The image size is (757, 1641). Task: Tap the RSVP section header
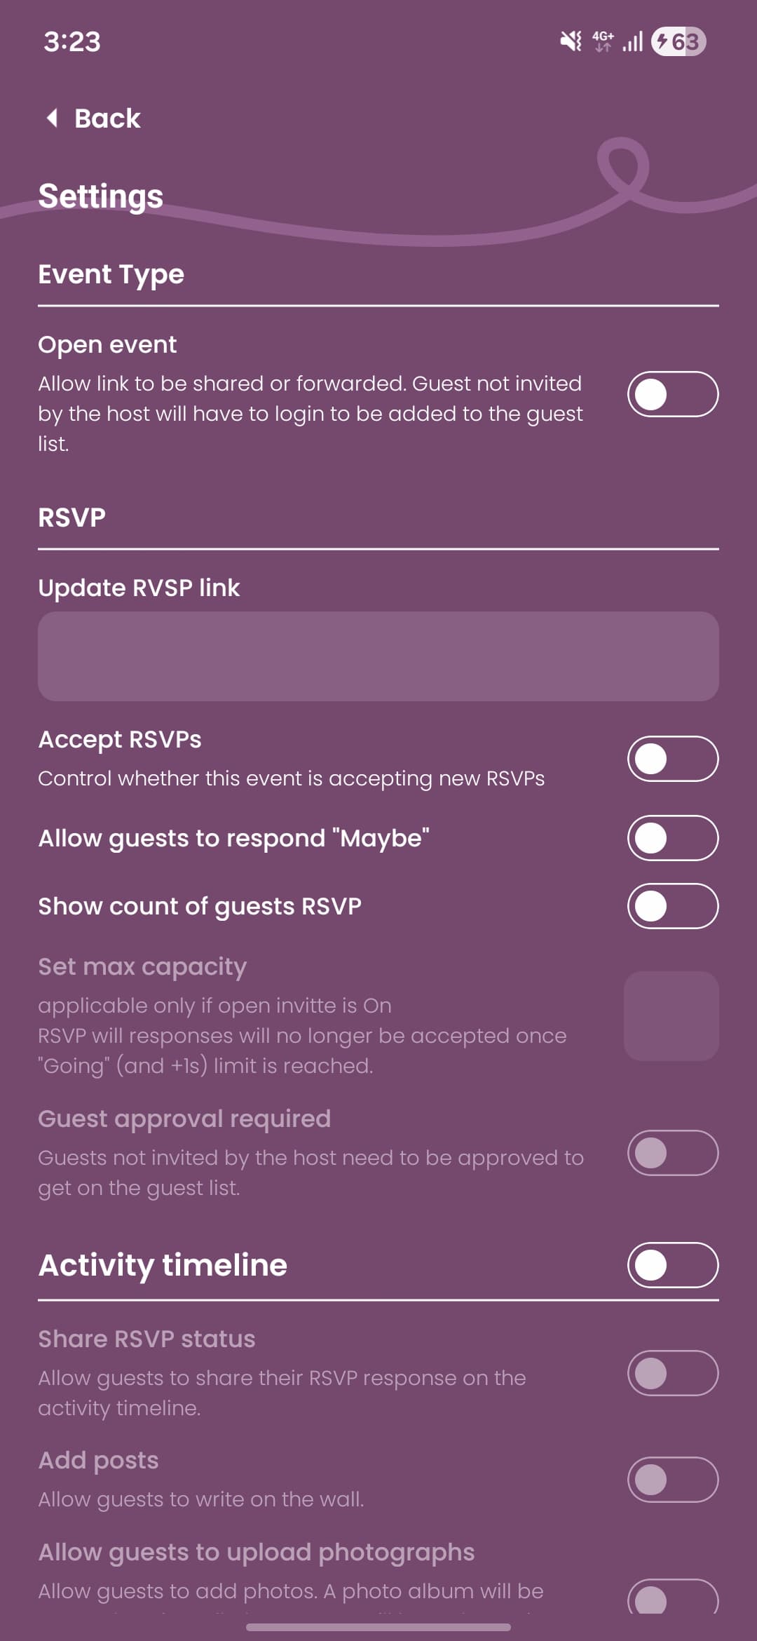coord(70,517)
